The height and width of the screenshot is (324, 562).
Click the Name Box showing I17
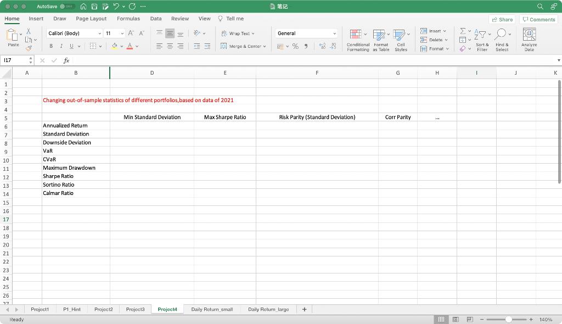tap(14, 60)
